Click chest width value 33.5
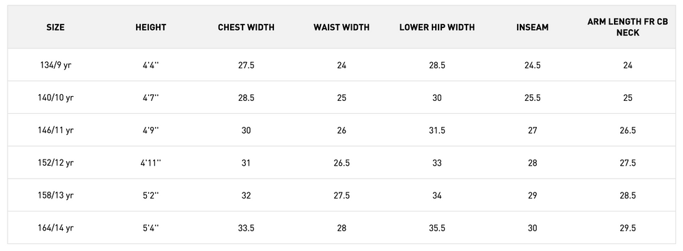This screenshot has width=683, height=251. (246, 228)
